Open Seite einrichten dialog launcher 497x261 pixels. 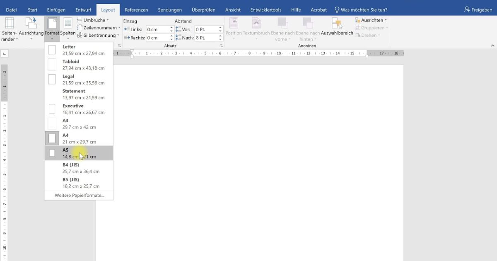point(119,46)
